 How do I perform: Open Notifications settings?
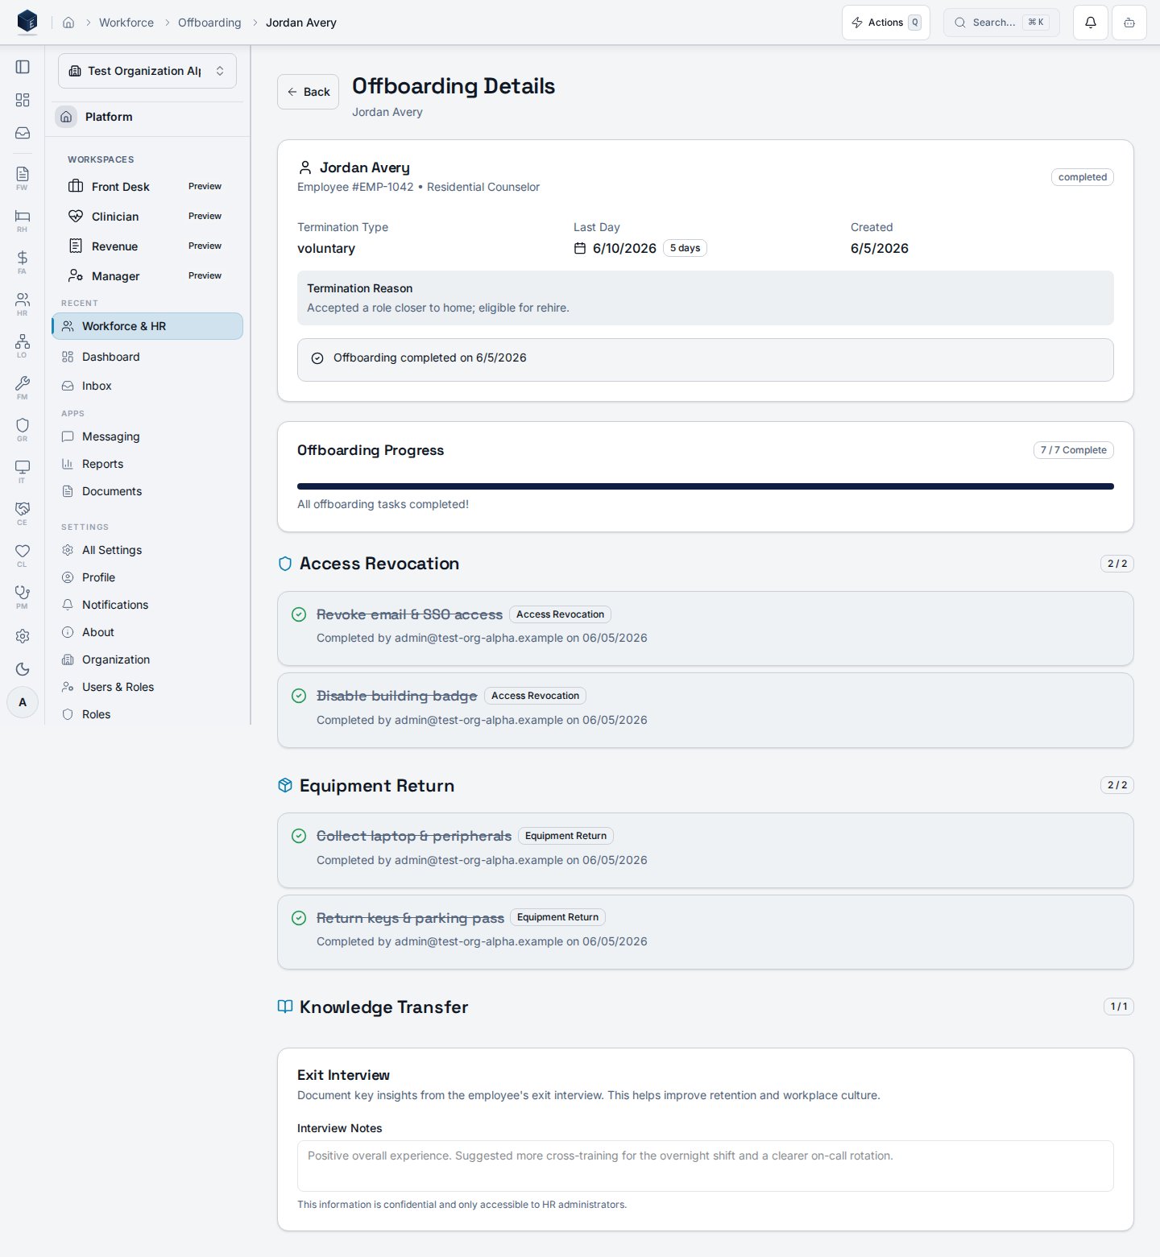point(147,605)
